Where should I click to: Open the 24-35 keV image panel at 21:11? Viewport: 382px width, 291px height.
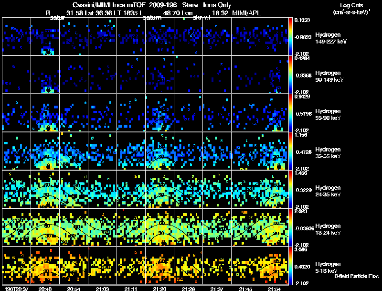coord(131,189)
